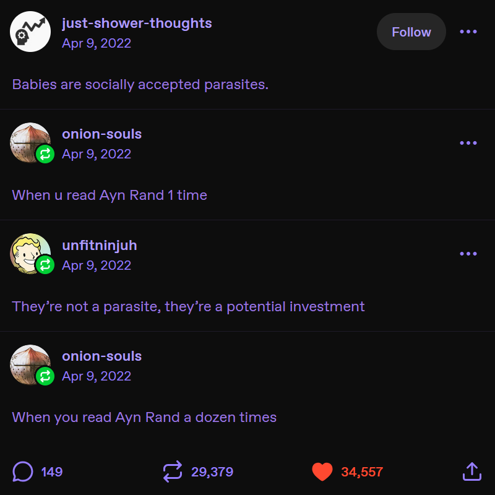Click the share upload icon
Image resolution: width=495 pixels, height=495 pixels.
tap(471, 471)
